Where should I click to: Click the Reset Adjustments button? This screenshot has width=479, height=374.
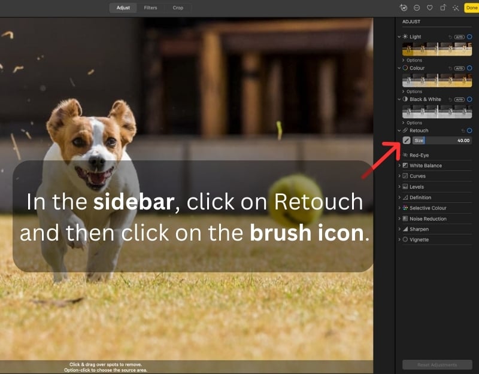[x=437, y=365]
